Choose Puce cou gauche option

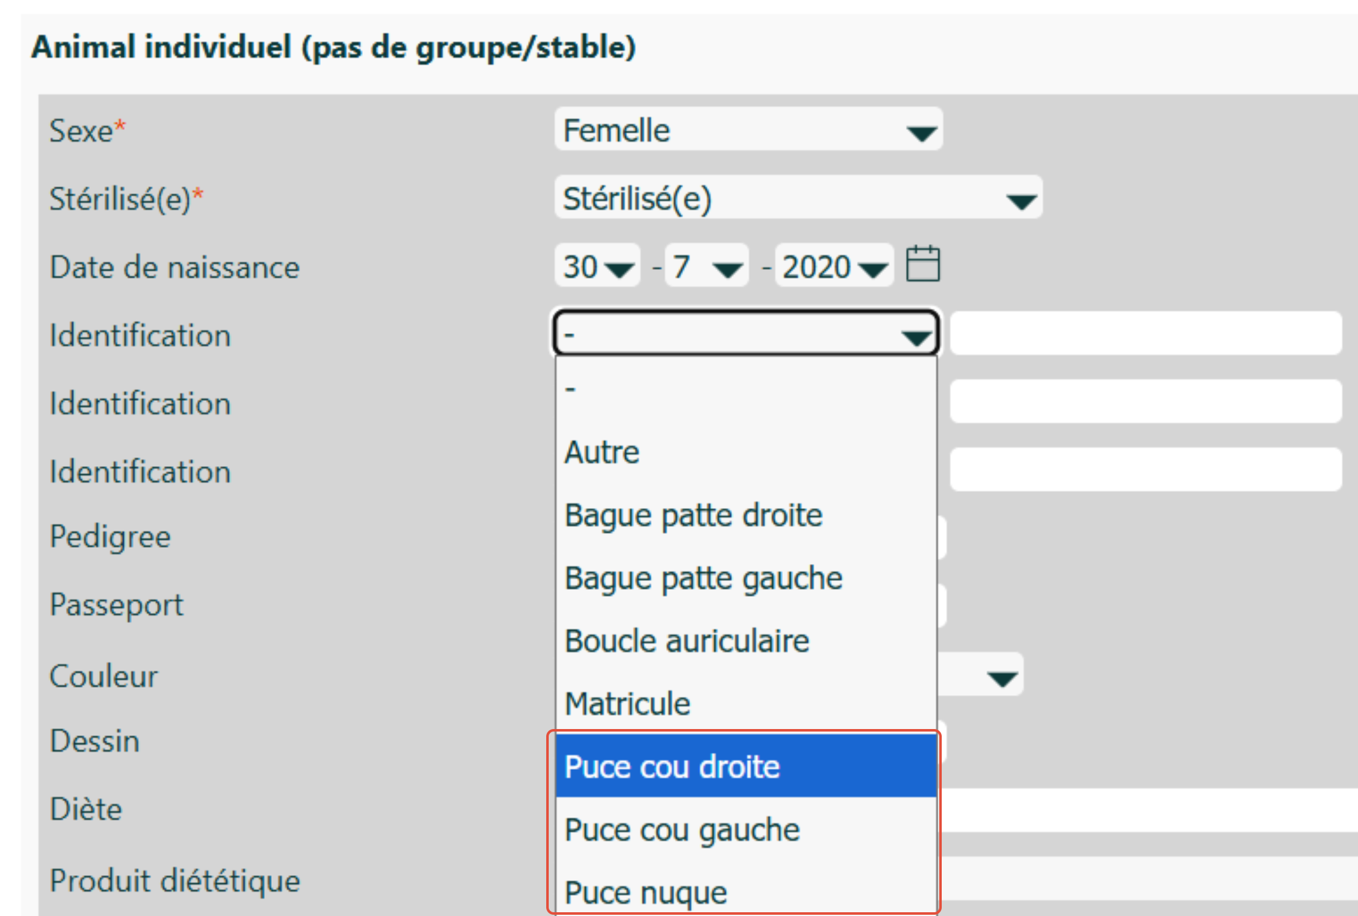(x=745, y=829)
